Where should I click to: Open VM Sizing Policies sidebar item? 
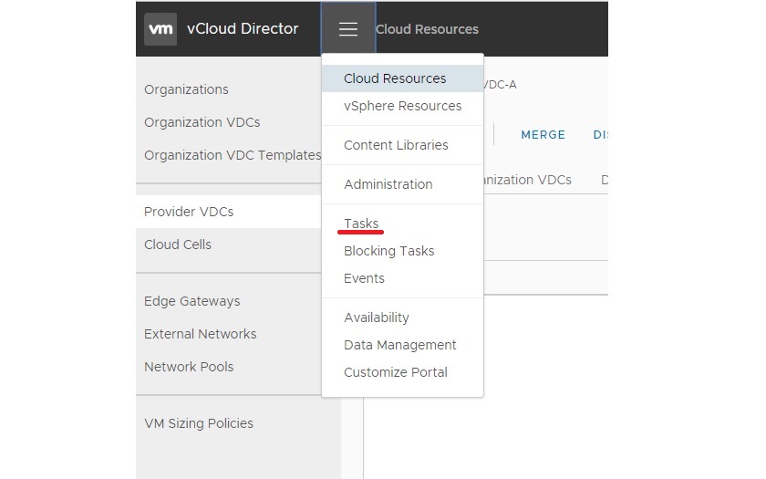199,423
